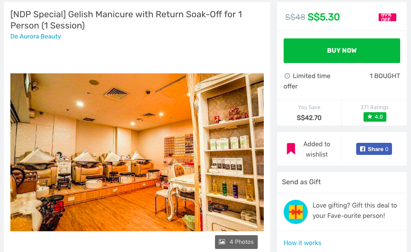Click the Facebook logo on Share button

(x=363, y=149)
